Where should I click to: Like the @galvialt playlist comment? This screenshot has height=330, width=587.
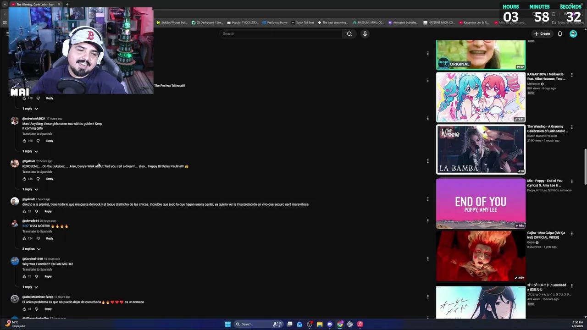click(x=24, y=211)
